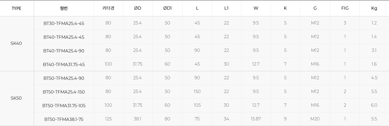
Task: Select the BT50-TFMA38.1-75 model name
Action: (64, 119)
